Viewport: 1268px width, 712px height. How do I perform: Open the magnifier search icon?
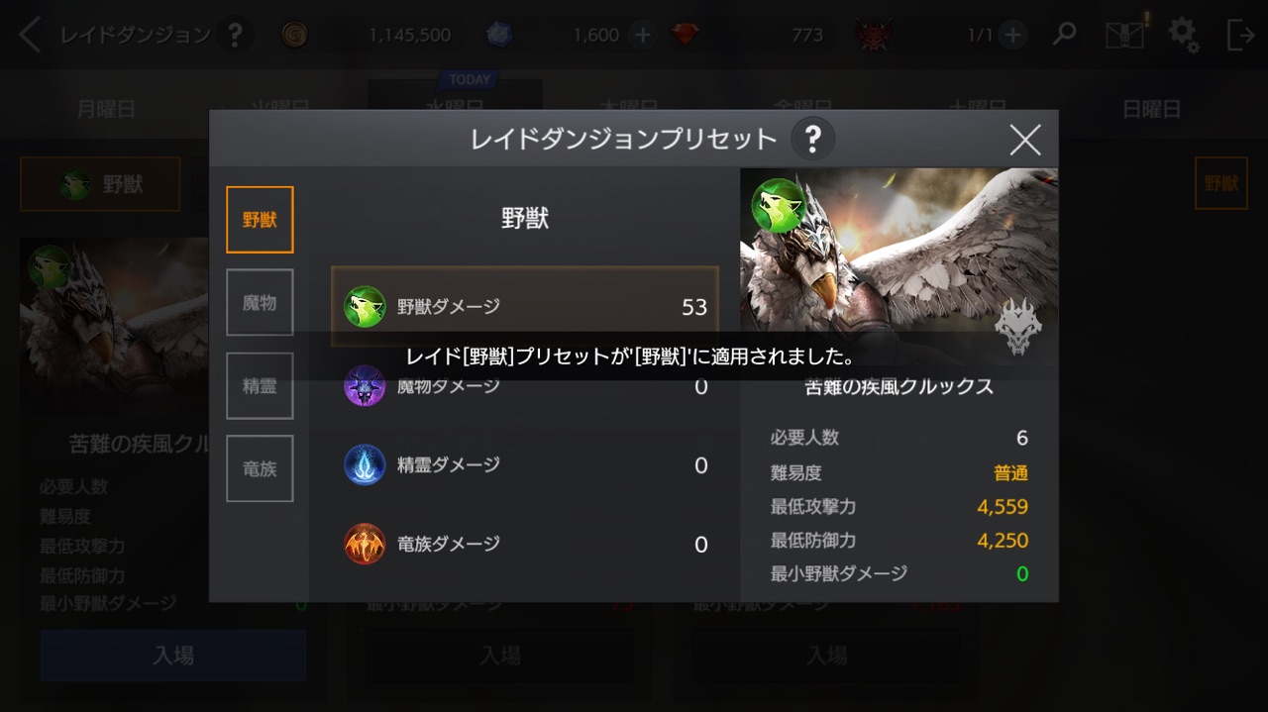(1064, 35)
